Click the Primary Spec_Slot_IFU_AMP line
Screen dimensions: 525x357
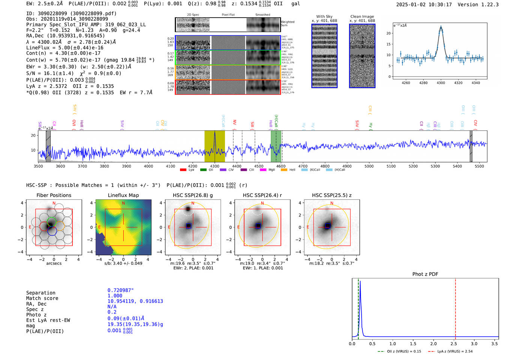coord(86,24)
